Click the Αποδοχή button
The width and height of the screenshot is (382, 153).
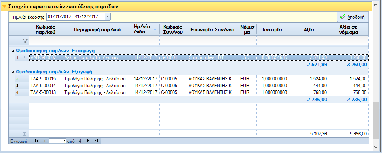(352, 17)
